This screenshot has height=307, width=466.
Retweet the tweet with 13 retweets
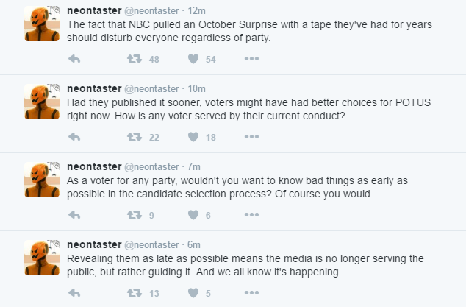pyautogui.click(x=135, y=293)
